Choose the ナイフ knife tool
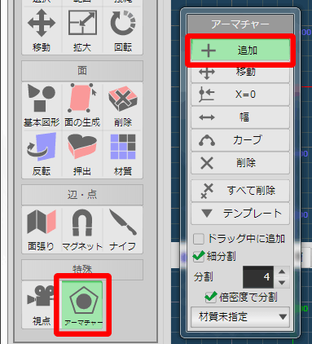 123,230
